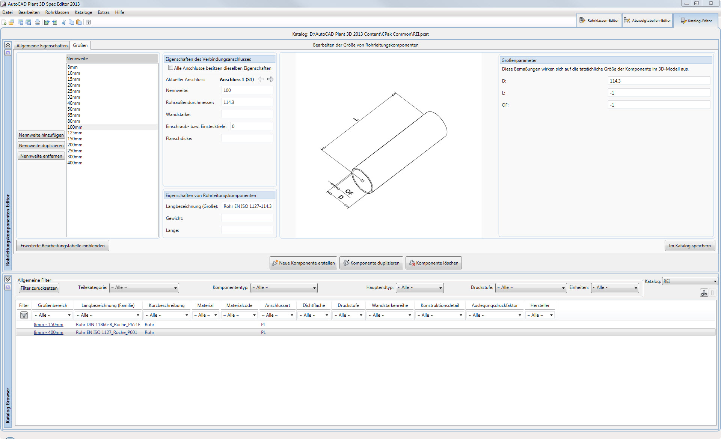Screen dimensions: 721x439
Task: Open the Hauptendtyp dropdown
Action: [420, 288]
